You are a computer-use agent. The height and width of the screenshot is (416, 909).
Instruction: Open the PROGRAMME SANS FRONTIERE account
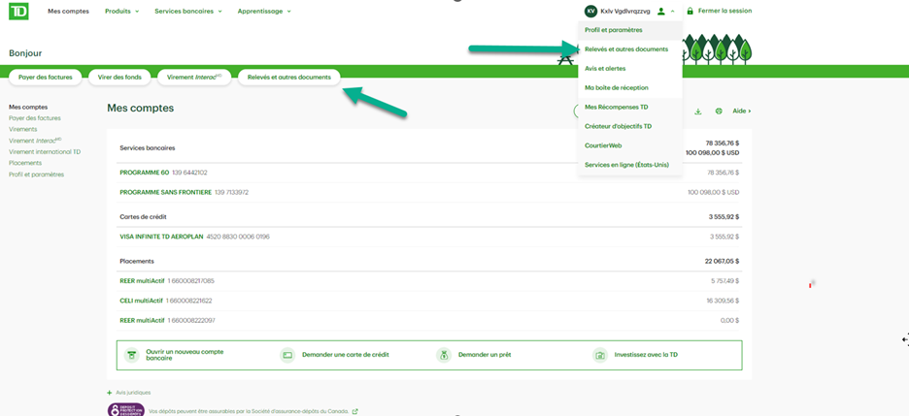click(165, 192)
